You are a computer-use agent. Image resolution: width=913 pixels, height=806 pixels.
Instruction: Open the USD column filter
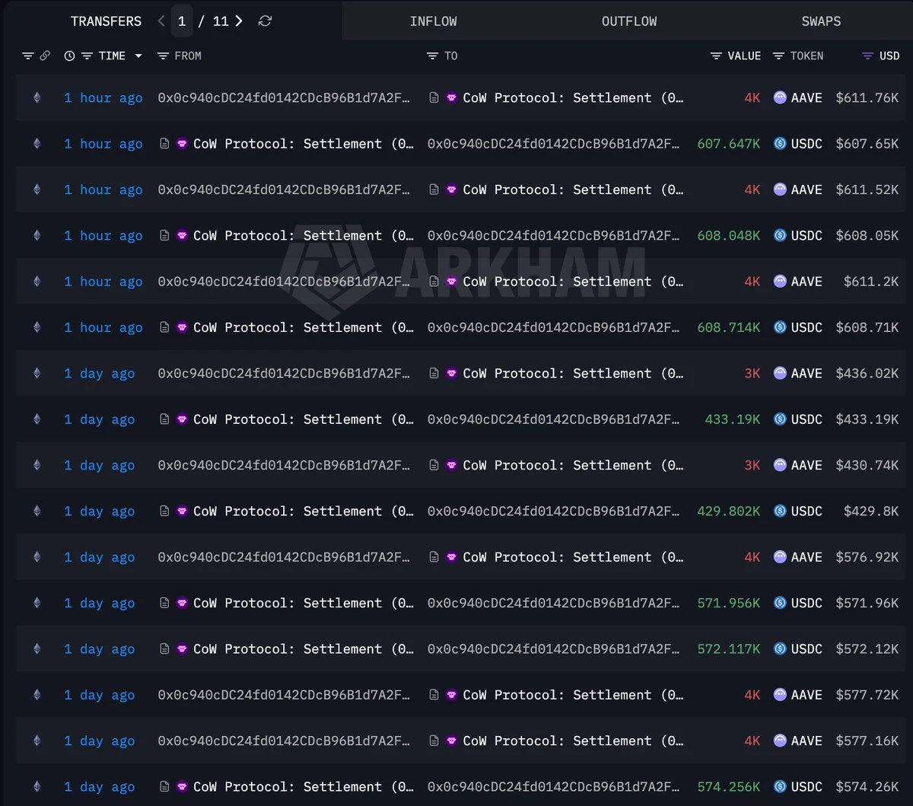coord(867,56)
